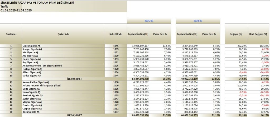Select the HDI Sigorta AŞ cell
The height and width of the screenshot is (117, 270).
pyautogui.click(x=63, y=52)
